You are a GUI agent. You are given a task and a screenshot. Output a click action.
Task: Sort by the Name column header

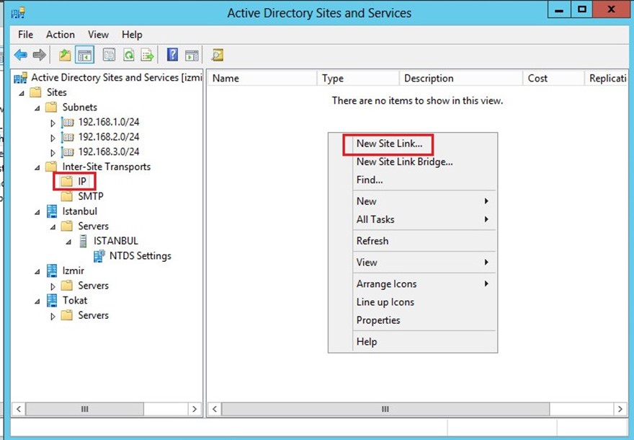[x=262, y=78]
